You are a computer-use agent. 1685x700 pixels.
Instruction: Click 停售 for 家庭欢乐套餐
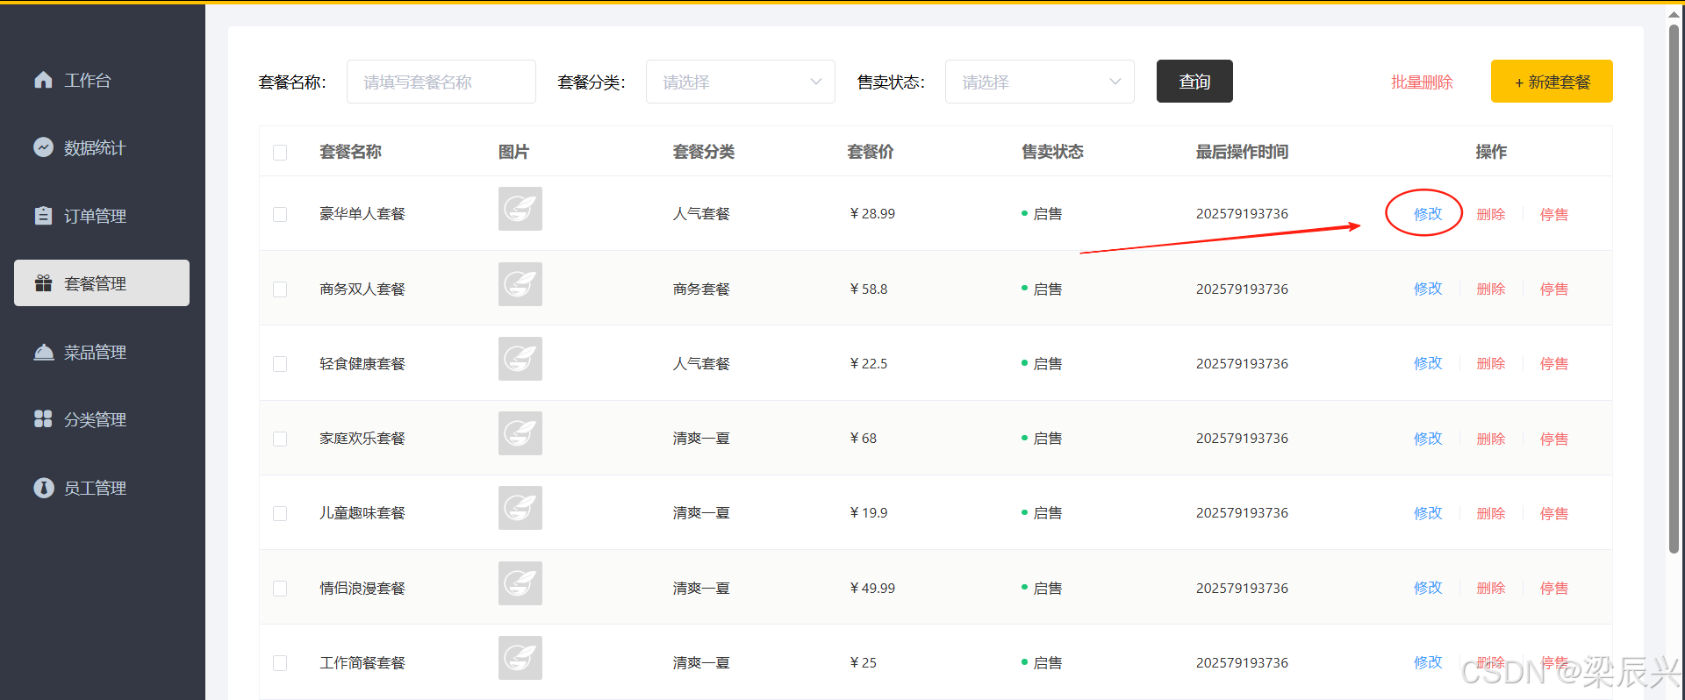[x=1554, y=439]
